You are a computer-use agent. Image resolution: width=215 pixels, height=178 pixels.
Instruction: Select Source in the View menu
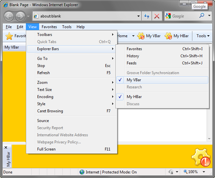click(x=72, y=121)
